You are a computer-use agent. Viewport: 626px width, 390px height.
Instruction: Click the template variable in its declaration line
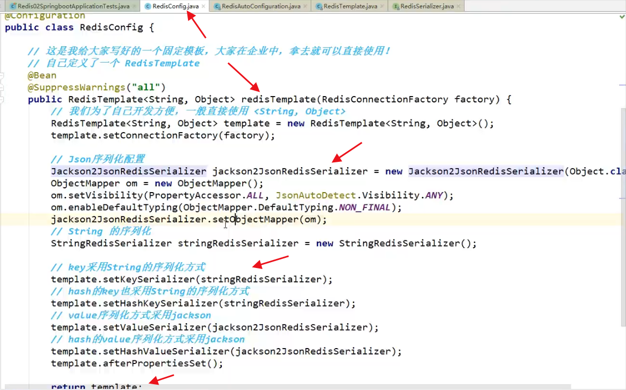[246, 124]
